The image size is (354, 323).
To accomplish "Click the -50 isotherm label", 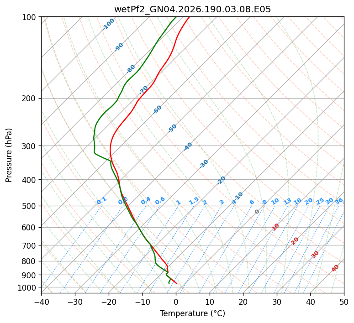I will pos(172,128).
